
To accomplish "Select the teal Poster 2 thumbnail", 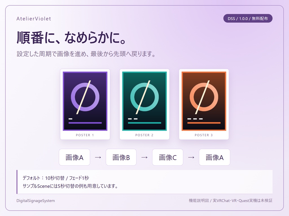I will [144, 101].
